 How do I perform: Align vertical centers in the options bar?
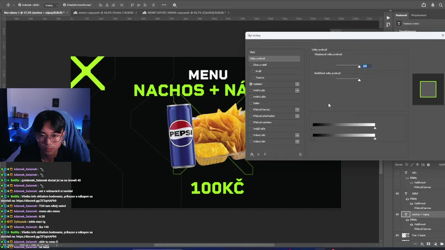(139, 5)
